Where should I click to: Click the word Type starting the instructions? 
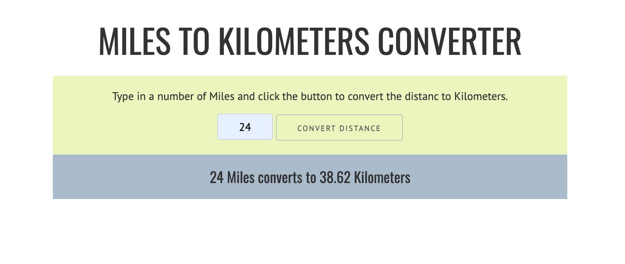coord(123,97)
